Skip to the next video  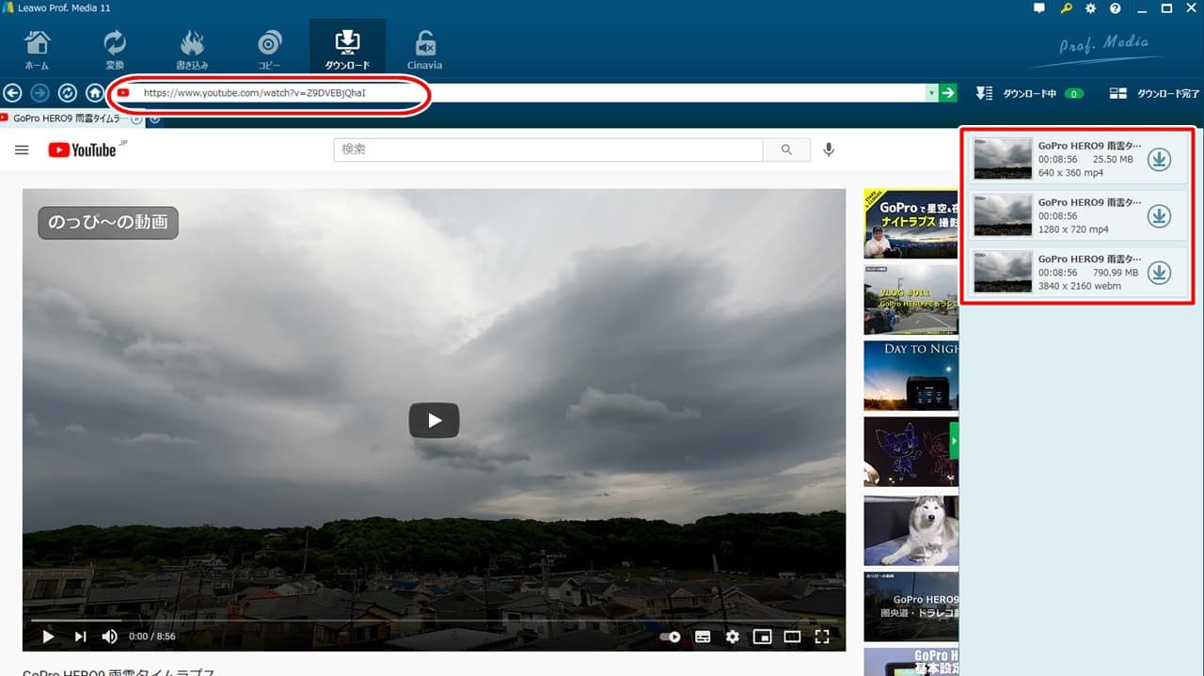(x=81, y=637)
